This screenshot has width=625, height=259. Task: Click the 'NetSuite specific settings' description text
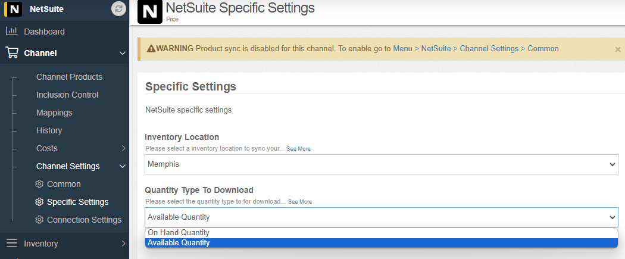click(188, 110)
